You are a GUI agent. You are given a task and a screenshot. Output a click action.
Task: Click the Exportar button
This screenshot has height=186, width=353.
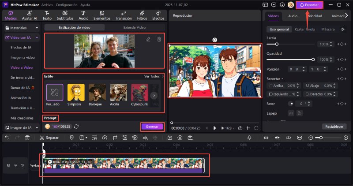coord(309,5)
